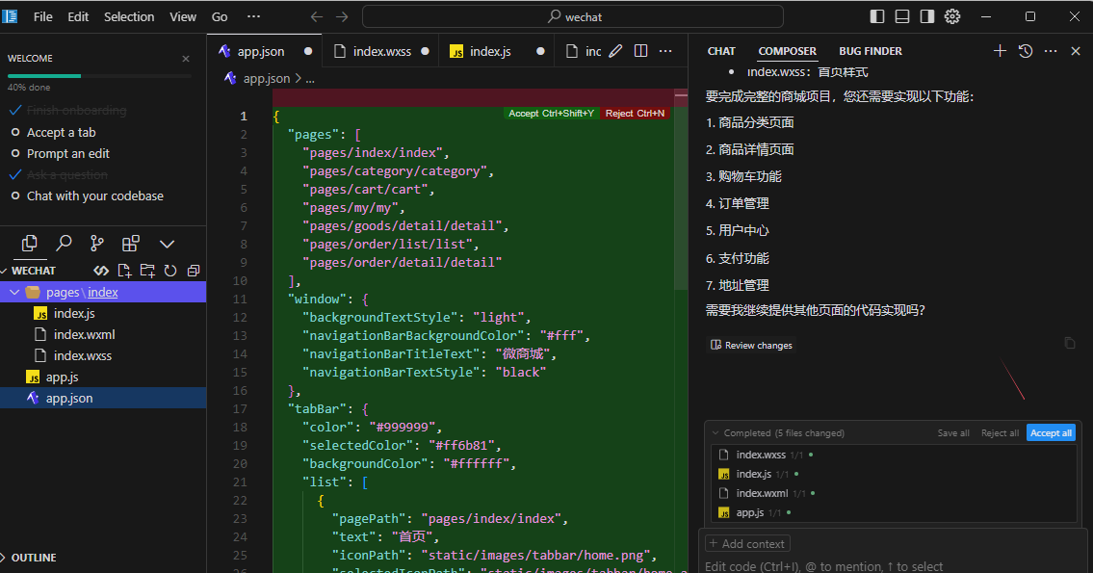
Task: Collapse all folders in explorer
Action: point(194,271)
